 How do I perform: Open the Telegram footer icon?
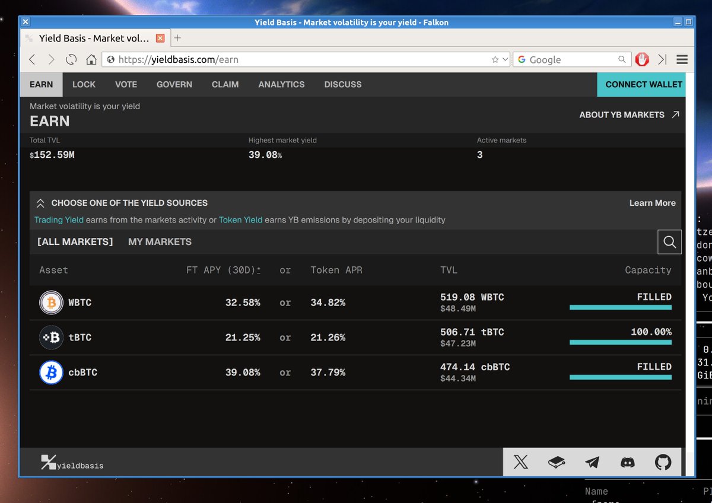point(592,462)
